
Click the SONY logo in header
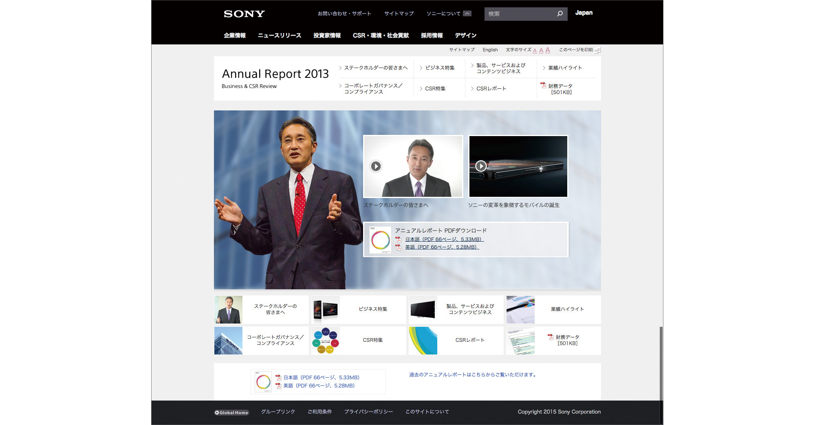(244, 14)
